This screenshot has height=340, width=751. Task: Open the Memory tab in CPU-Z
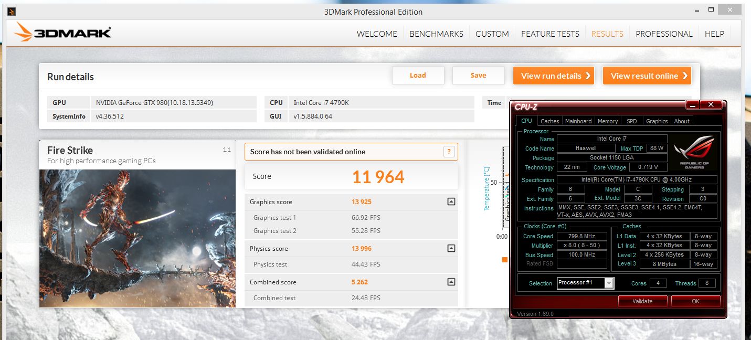(x=608, y=121)
